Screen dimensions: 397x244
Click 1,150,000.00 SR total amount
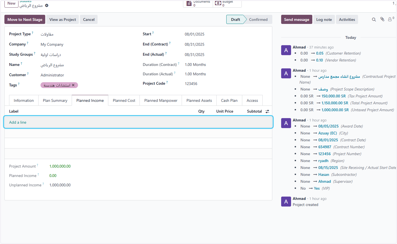click(335, 103)
